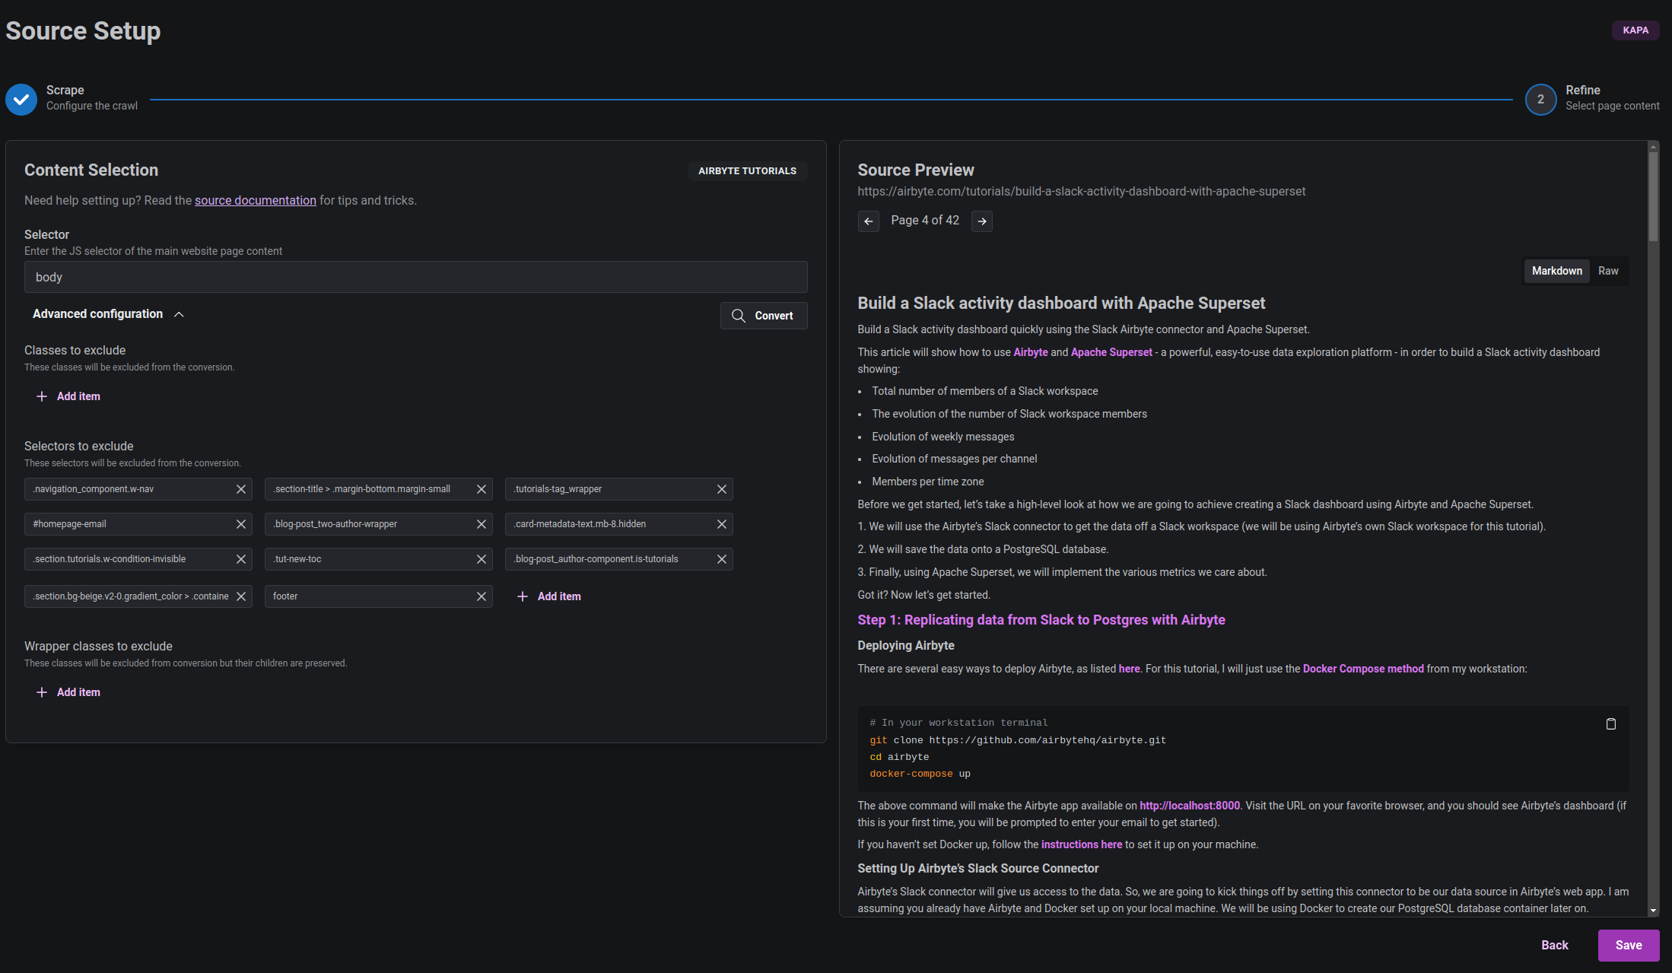Click the Save button

pos(1629,946)
